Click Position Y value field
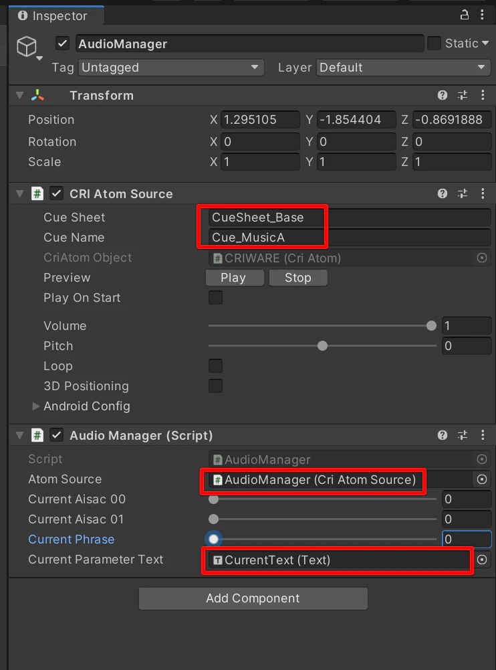The width and height of the screenshot is (496, 670). coord(356,120)
